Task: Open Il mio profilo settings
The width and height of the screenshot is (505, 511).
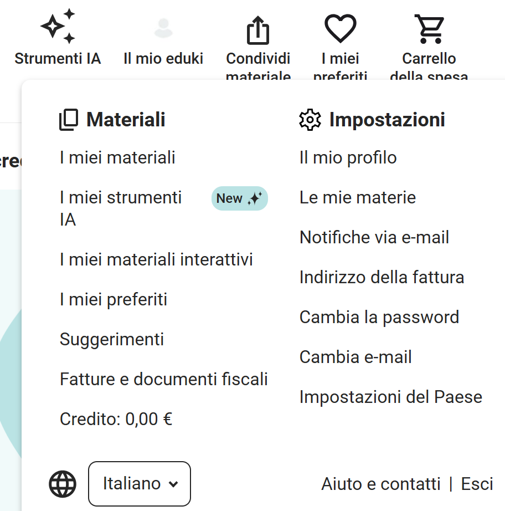Action: [x=348, y=158]
